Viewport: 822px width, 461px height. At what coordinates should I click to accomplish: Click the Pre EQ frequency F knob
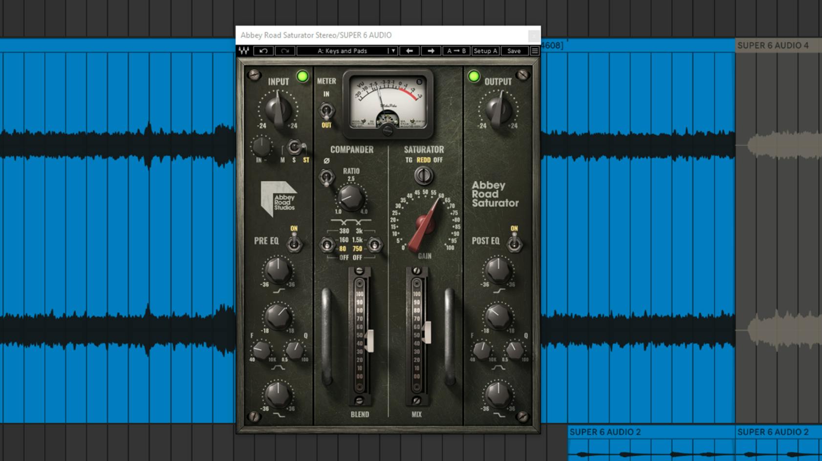pyautogui.click(x=261, y=350)
